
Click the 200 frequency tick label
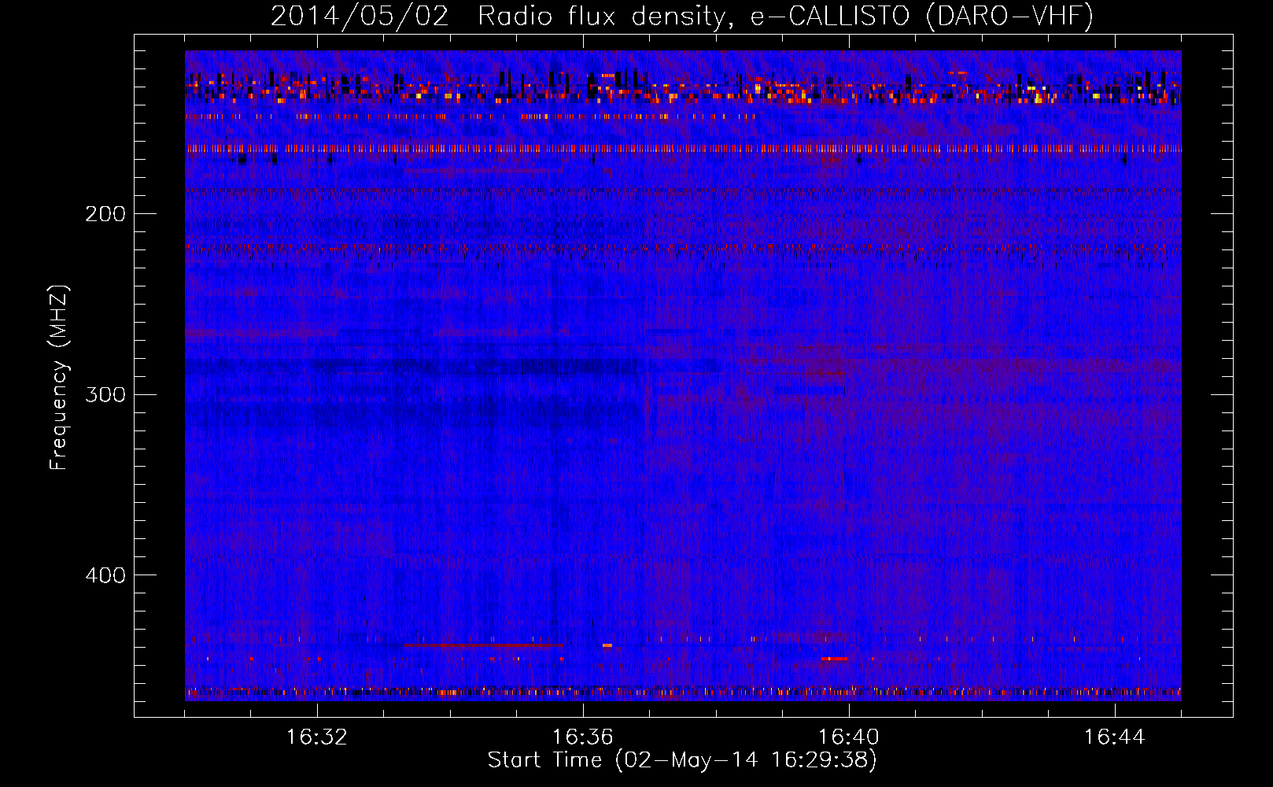coord(105,213)
